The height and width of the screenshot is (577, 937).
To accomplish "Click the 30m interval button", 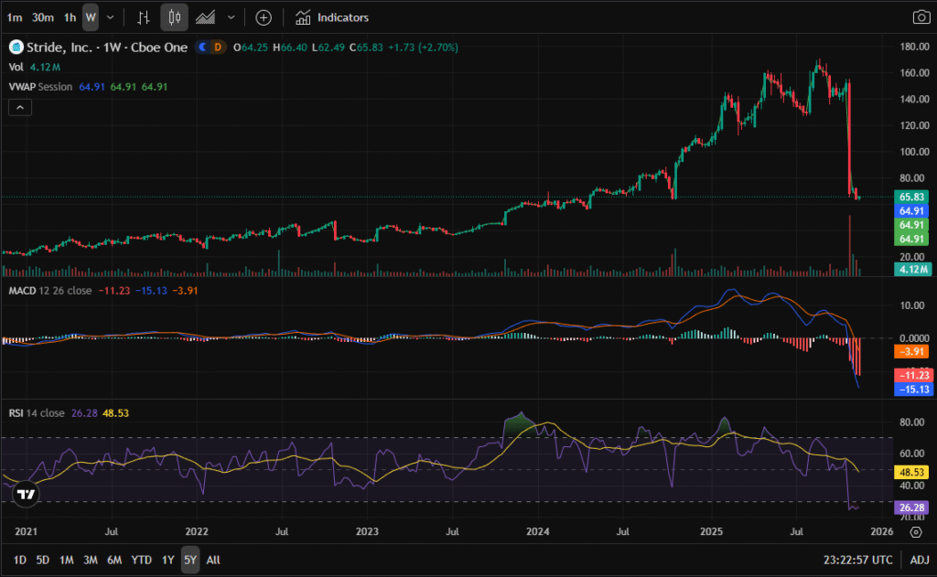I will 42,17.
